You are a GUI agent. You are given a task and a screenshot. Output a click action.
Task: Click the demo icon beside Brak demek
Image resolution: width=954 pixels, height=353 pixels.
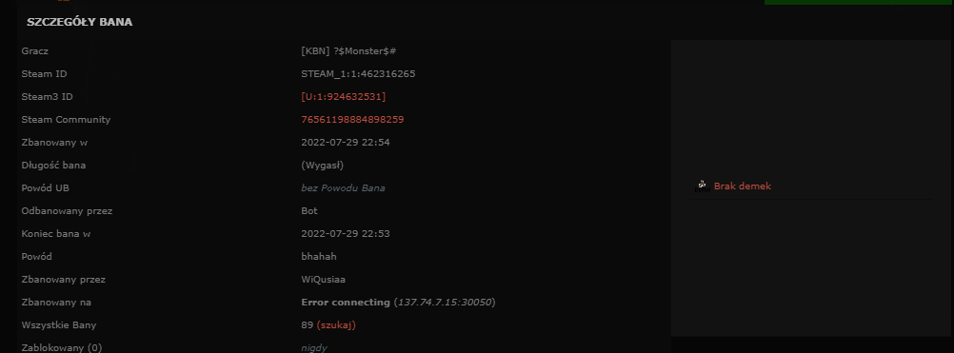click(x=702, y=186)
